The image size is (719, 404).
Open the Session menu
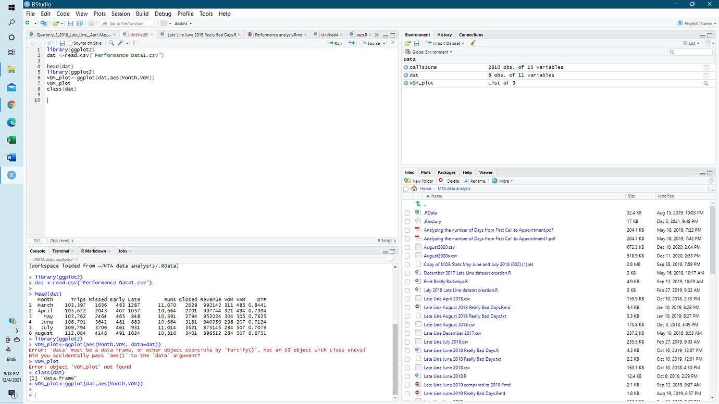(x=120, y=14)
